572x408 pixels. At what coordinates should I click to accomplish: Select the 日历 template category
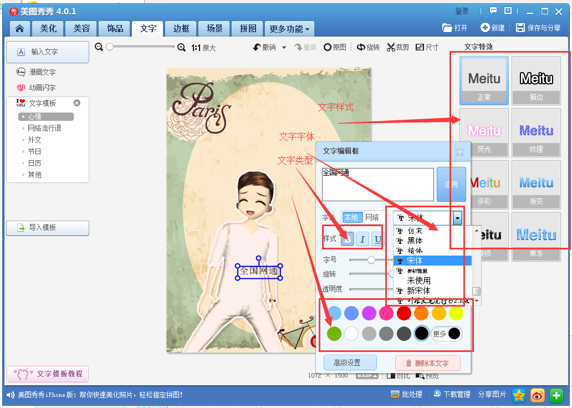pyautogui.click(x=34, y=163)
